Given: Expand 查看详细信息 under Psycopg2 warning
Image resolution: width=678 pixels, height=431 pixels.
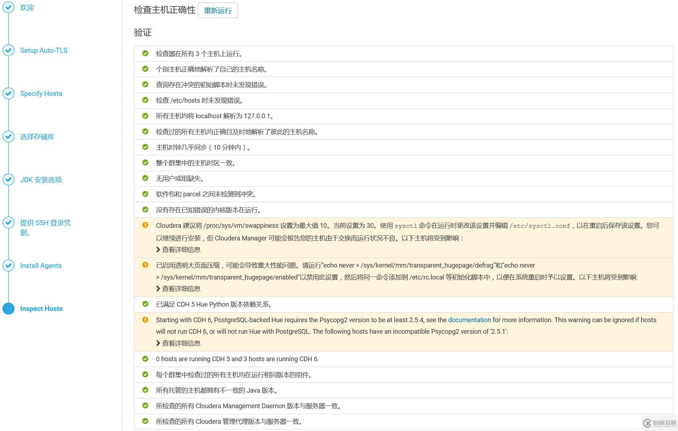Looking at the screenshot, I should coord(178,343).
